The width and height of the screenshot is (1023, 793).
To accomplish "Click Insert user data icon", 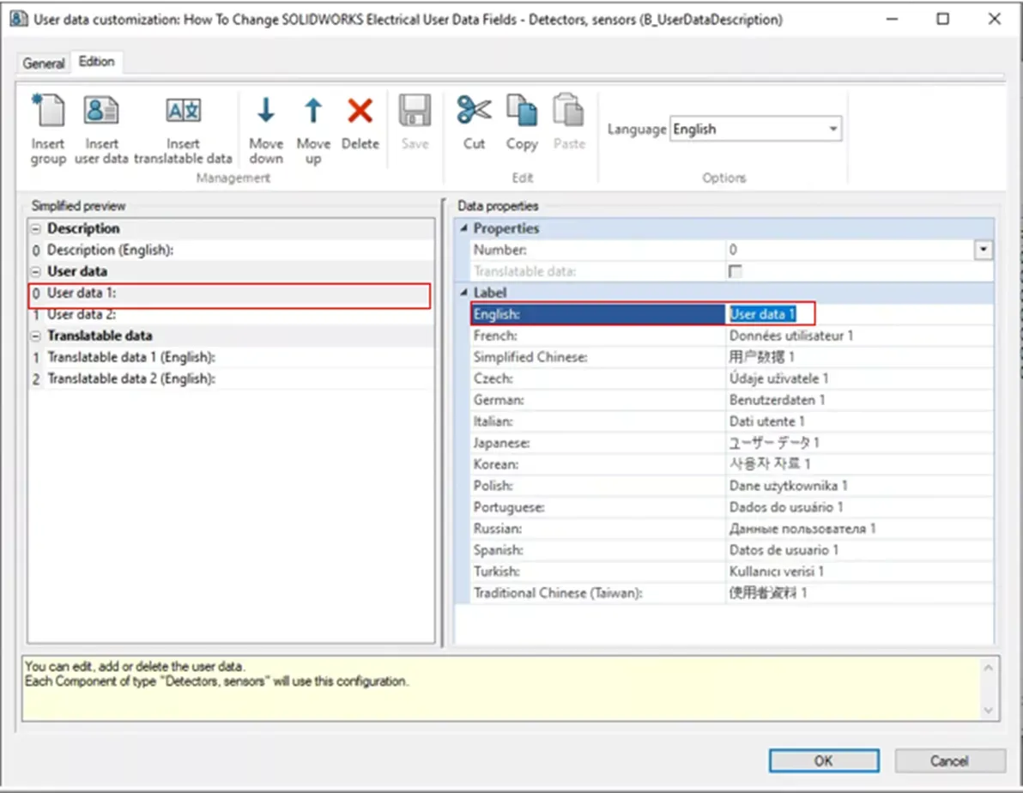I will [x=101, y=111].
